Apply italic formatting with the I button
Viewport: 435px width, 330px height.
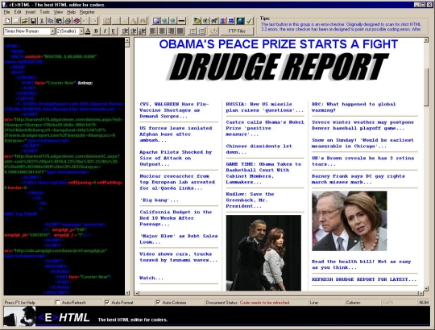105,31
